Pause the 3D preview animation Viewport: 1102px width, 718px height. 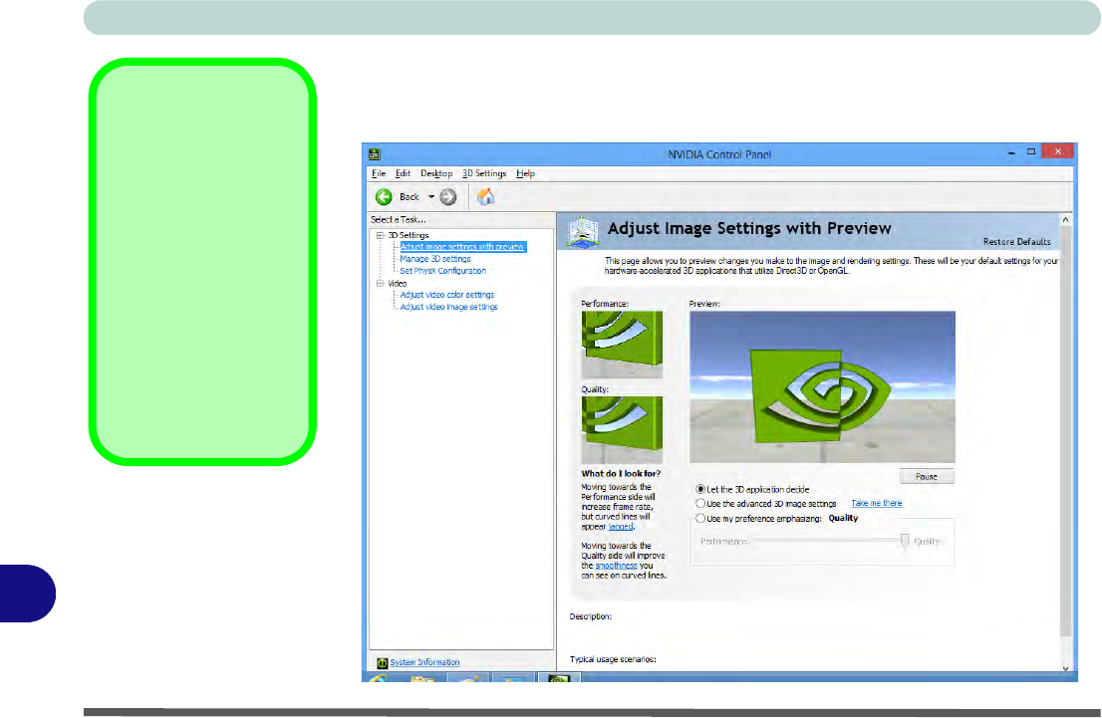pyautogui.click(x=927, y=476)
